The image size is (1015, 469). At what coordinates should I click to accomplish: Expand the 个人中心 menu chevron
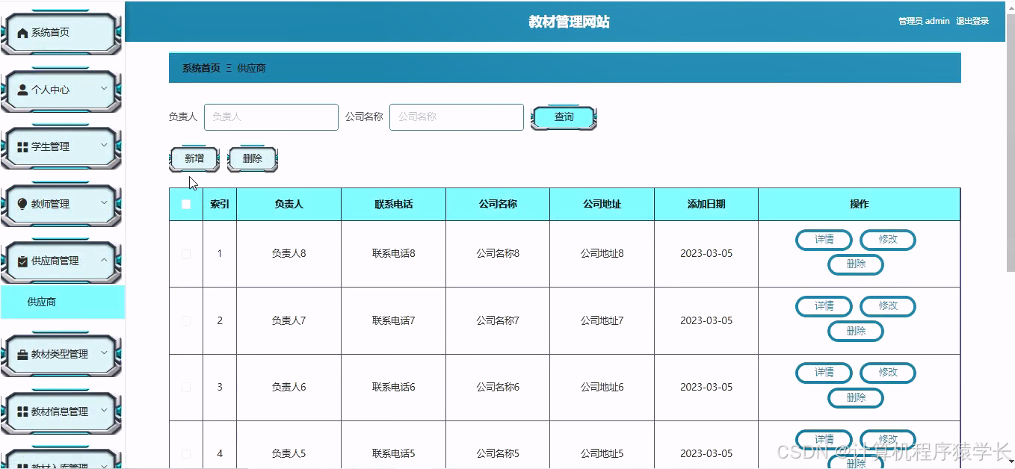(104, 89)
